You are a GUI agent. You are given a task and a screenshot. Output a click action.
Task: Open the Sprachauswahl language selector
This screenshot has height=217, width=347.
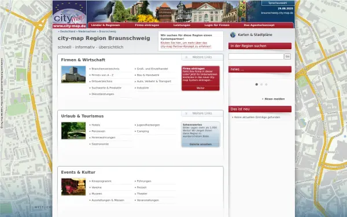278,3
